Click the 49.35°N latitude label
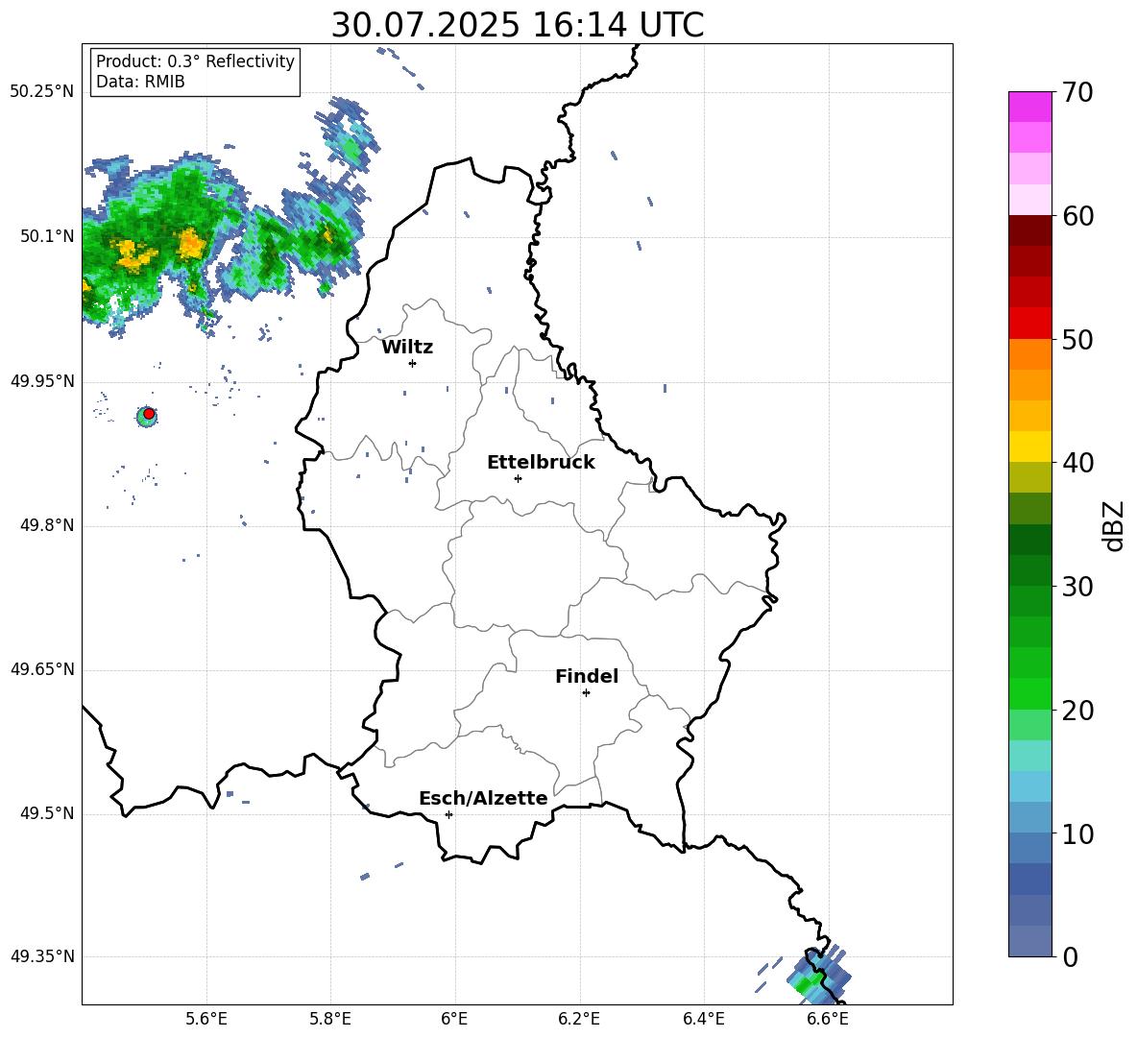1137x1038 pixels. 42,956
